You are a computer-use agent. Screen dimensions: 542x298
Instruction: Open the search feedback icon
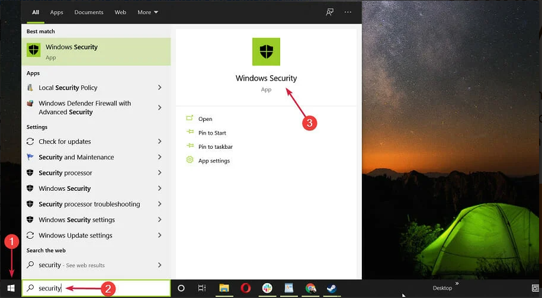330,12
